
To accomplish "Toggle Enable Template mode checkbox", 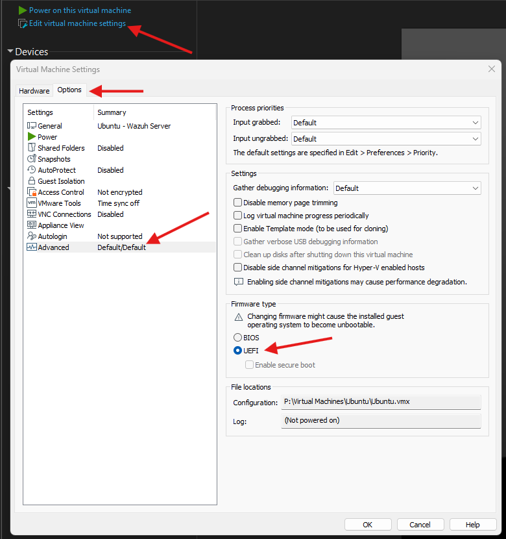I will point(237,229).
